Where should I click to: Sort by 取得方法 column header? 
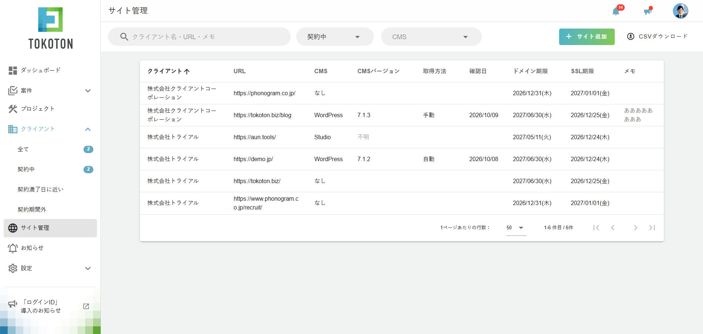[435, 71]
